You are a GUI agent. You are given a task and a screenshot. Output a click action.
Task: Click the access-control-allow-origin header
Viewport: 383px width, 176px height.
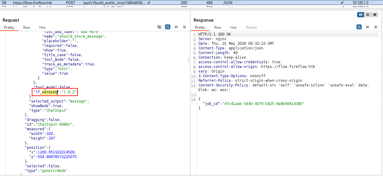tap(257, 67)
